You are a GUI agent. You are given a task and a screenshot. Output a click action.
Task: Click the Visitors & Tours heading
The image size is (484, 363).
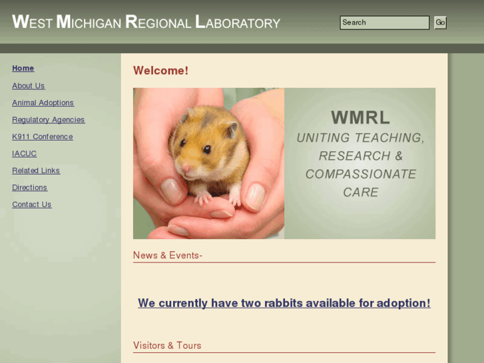(167, 346)
